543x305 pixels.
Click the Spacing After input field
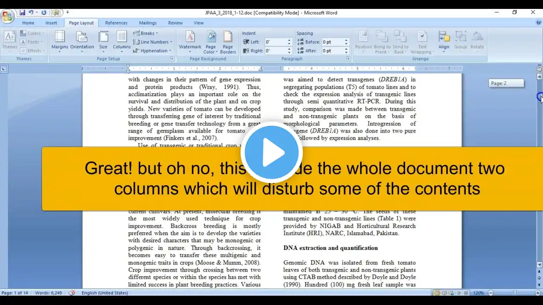(335, 51)
